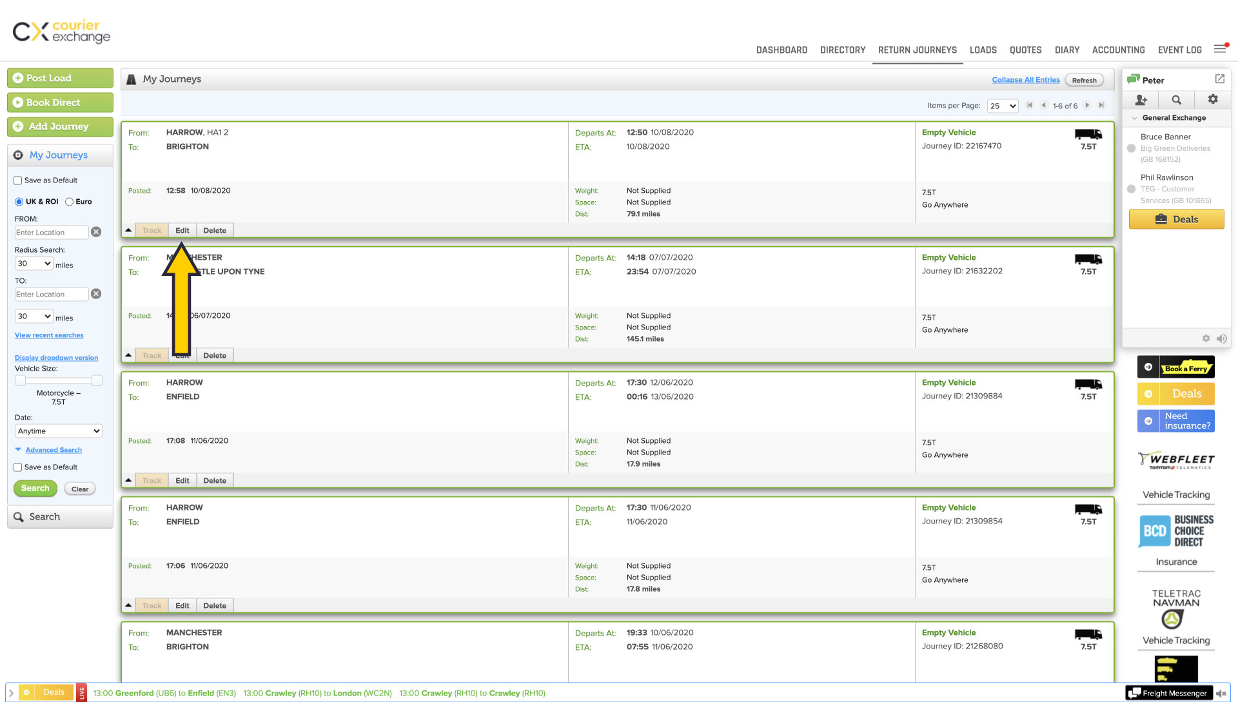The height and width of the screenshot is (702, 1238).
Task: Click the Collapse All Entries link
Action: [x=1025, y=80]
